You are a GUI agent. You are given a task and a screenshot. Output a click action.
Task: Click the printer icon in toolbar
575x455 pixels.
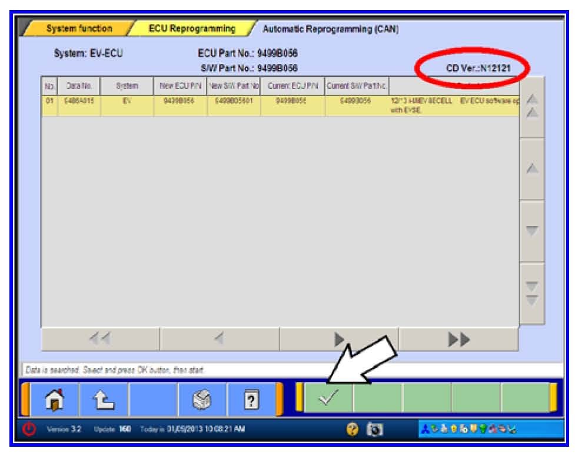[202, 399]
